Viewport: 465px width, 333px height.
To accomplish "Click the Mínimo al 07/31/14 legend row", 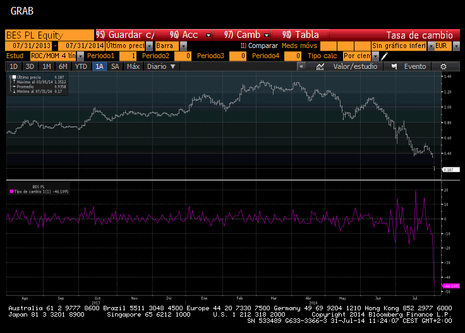I will pos(37,92).
